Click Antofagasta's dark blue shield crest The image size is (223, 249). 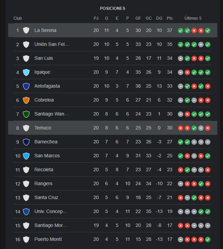26,86
